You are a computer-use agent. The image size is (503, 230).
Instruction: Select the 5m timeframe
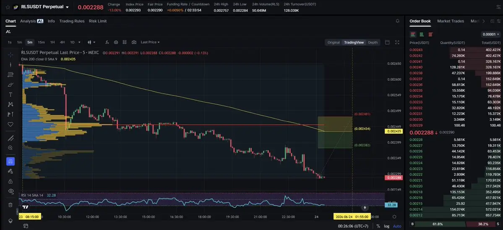[x=30, y=42]
